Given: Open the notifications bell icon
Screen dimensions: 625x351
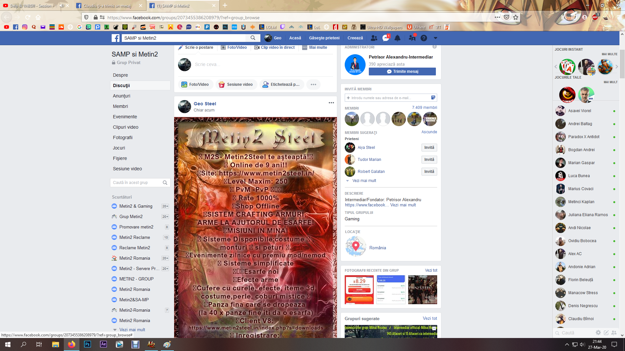Looking at the screenshot, I should 397,38.
